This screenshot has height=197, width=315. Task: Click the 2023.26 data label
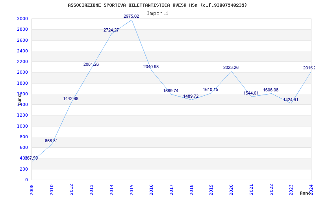point(231,67)
